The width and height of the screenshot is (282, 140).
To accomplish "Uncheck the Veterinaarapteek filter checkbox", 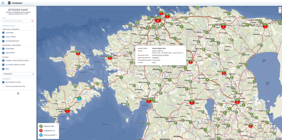I will pyautogui.click(x=3, y=41).
